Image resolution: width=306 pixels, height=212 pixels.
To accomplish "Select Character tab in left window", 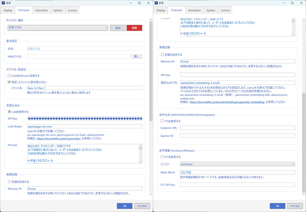I will pyautogui.click(x=24, y=10).
